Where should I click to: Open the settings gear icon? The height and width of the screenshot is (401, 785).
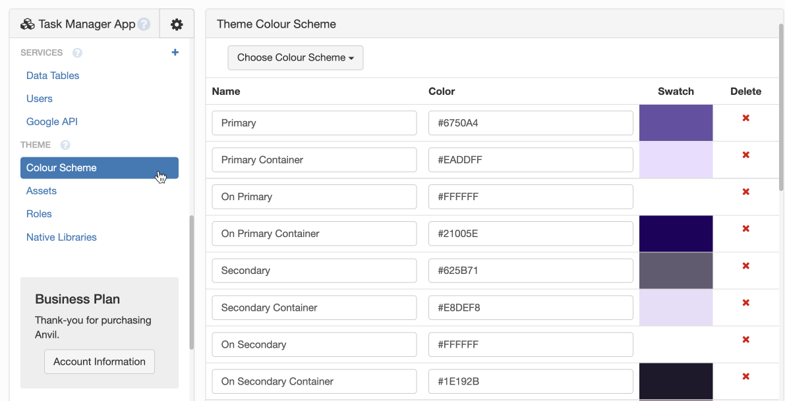[x=176, y=23]
